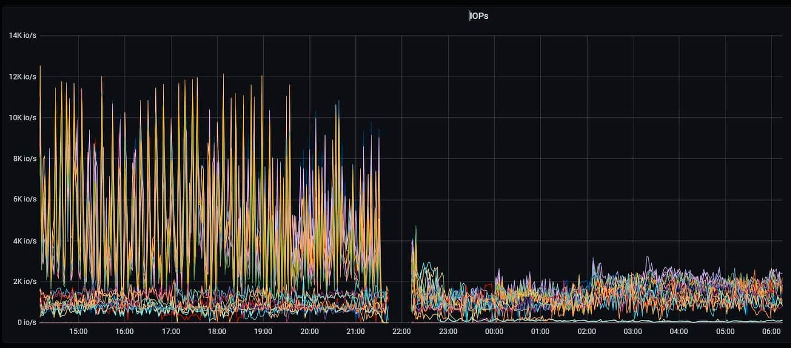Viewport: 791px width, 348px height.
Task: Click the 10K io/s y-axis label
Action: tap(23, 118)
